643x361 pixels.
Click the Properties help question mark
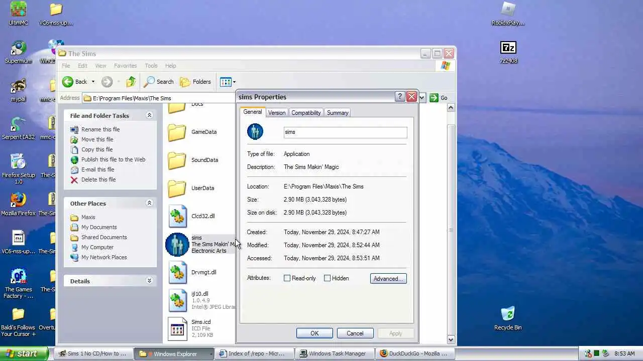tap(400, 97)
